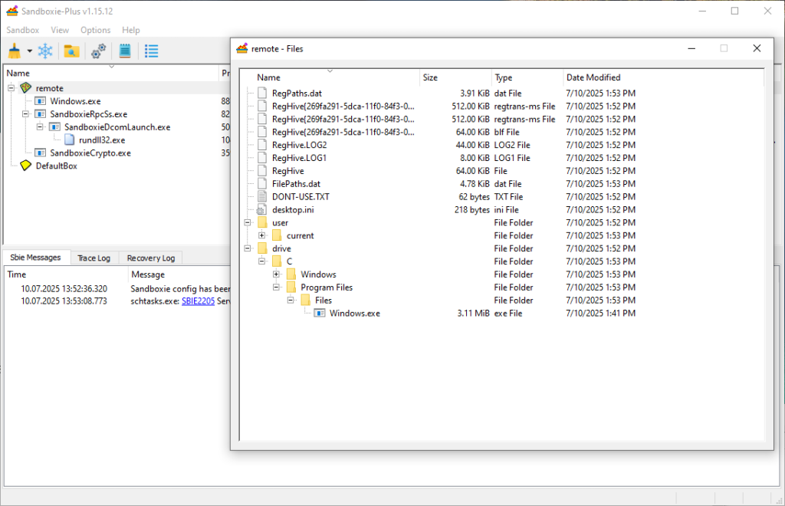Image resolution: width=785 pixels, height=506 pixels.
Task: Switch to the Sbie Messages tab
Action: [35, 258]
